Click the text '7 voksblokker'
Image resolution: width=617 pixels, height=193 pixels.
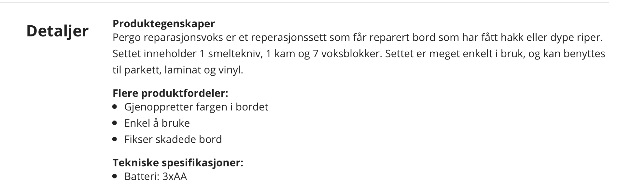tap(346, 54)
